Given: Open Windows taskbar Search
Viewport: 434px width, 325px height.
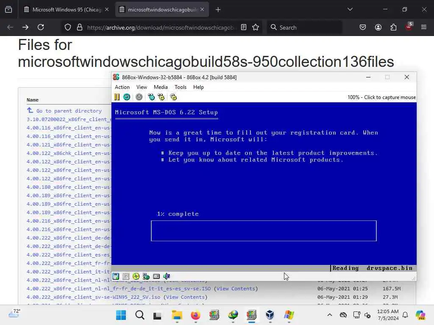Looking at the screenshot, I should pos(140,315).
